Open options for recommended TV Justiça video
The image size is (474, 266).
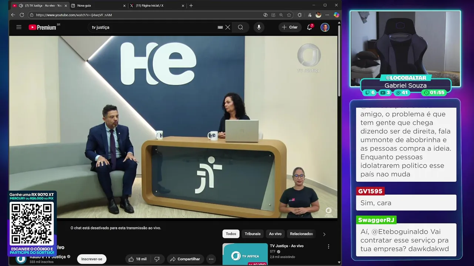pyautogui.click(x=328, y=246)
